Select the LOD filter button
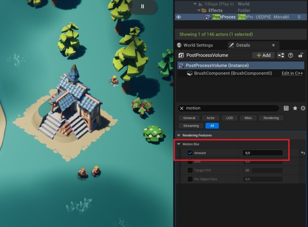The width and height of the screenshot is (308, 227). [x=229, y=118]
